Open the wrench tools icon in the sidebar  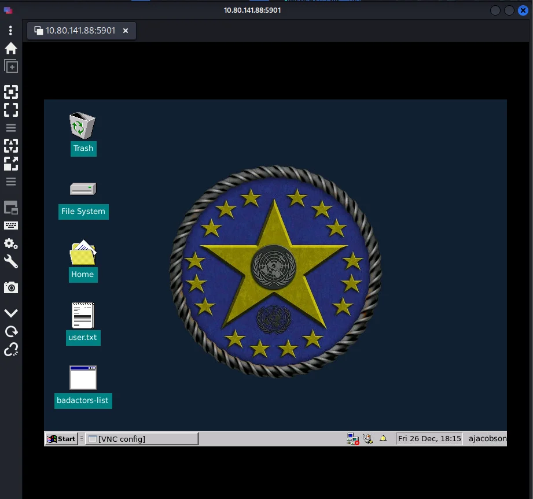coord(11,262)
